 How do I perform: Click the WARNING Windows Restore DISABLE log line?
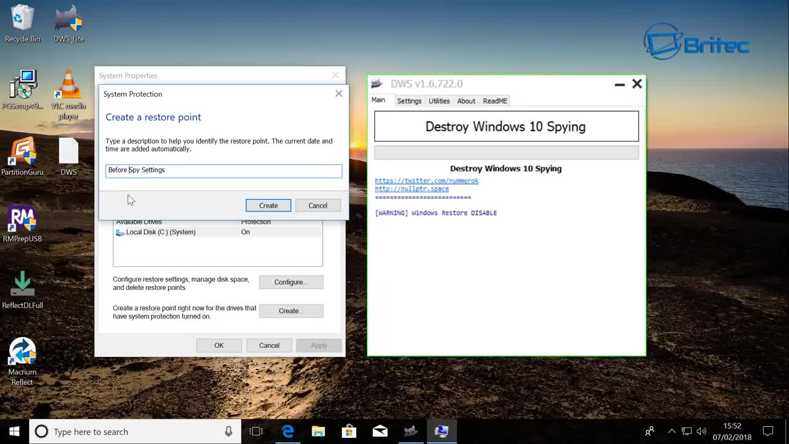(x=436, y=213)
